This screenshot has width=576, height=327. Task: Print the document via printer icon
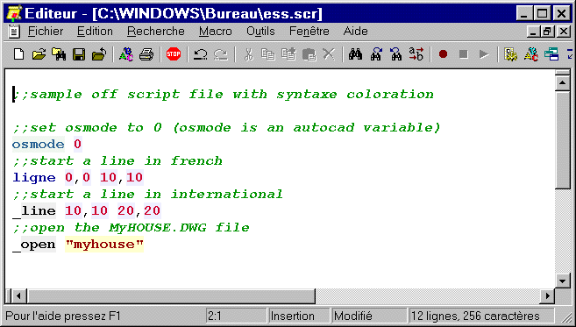146,54
